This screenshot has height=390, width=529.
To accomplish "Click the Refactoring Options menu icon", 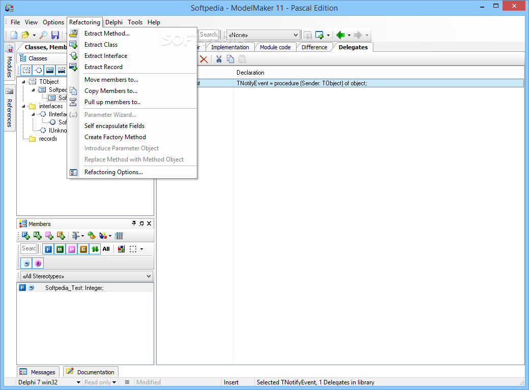I will coord(73,173).
